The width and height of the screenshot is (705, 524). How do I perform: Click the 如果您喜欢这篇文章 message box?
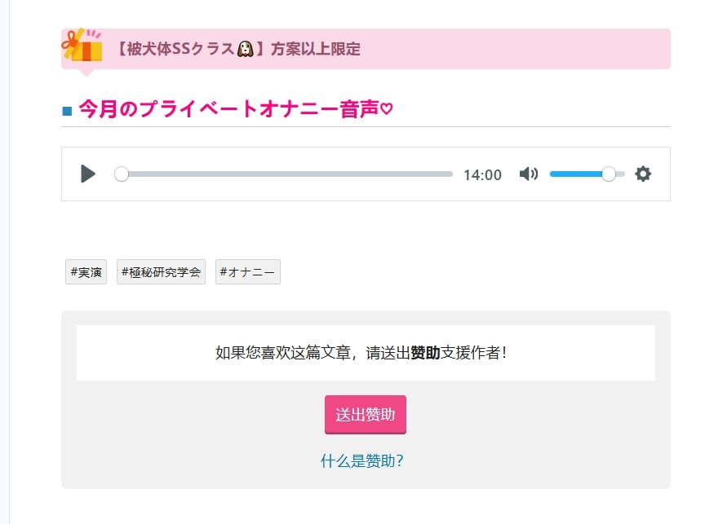click(366, 353)
